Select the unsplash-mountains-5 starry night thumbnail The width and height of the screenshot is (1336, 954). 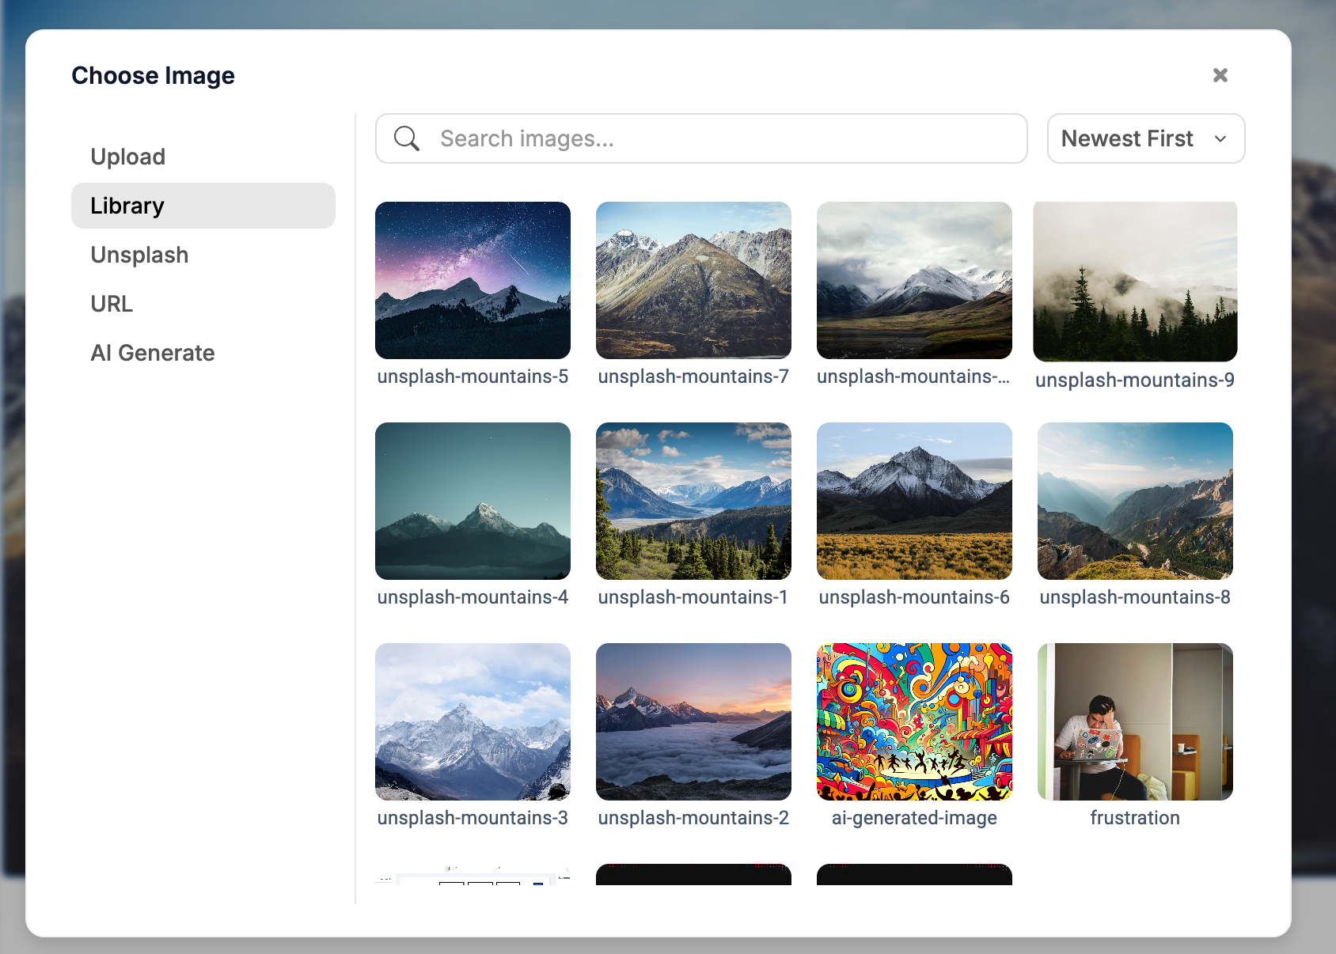[x=473, y=280]
